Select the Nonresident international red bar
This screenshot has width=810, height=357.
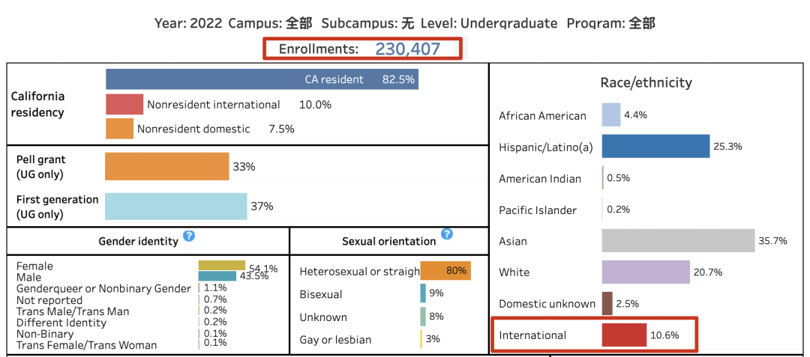tap(124, 105)
